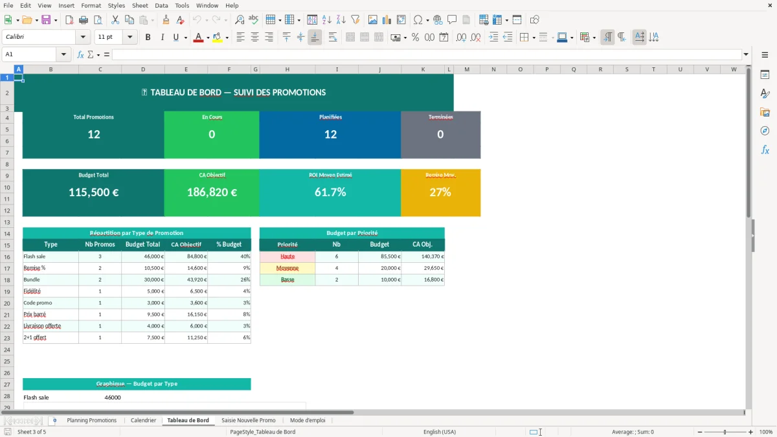Sort descending Z to A
Screen dimensions: 777x437
click(341, 20)
